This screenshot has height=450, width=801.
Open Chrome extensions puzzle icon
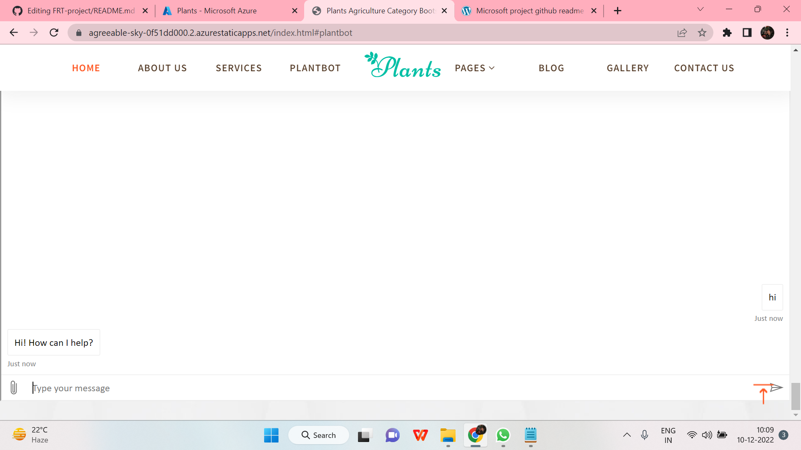pyautogui.click(x=727, y=33)
